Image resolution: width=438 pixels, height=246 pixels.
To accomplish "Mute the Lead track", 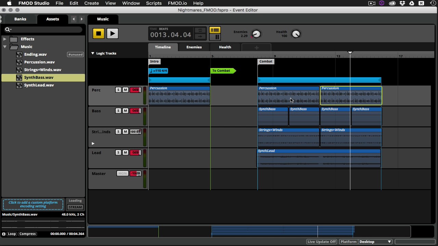I will [125, 152].
